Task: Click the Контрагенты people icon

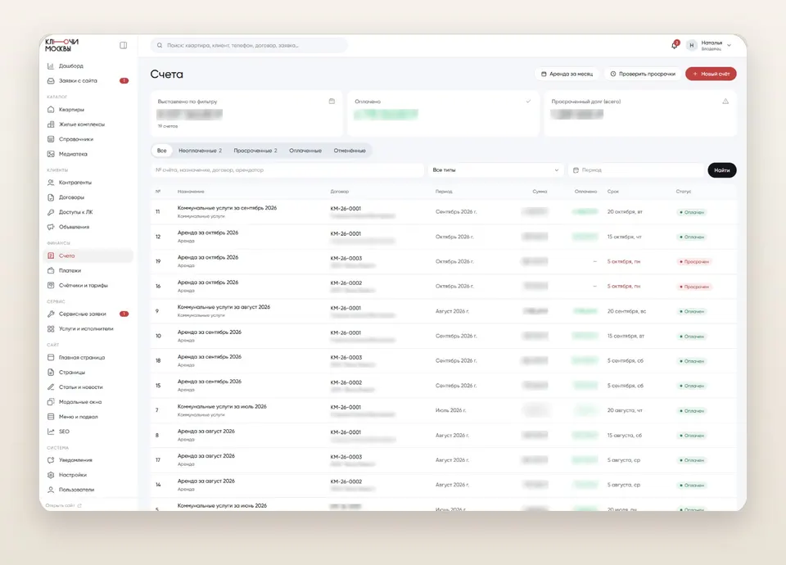Action: [x=51, y=183]
